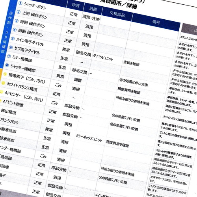This screenshot has height=197, width=197.
Task: Click 正常 in the シャッターボタン row
Action: [x=74, y=14]
